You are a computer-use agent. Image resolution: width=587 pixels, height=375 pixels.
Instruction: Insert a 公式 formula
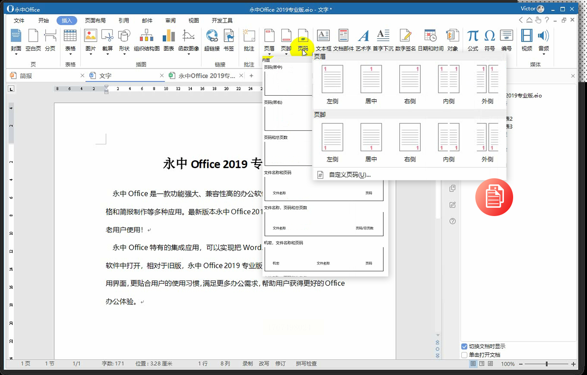pos(473,36)
